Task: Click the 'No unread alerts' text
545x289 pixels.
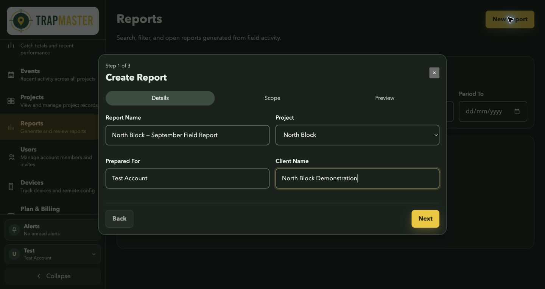Action: [42, 234]
